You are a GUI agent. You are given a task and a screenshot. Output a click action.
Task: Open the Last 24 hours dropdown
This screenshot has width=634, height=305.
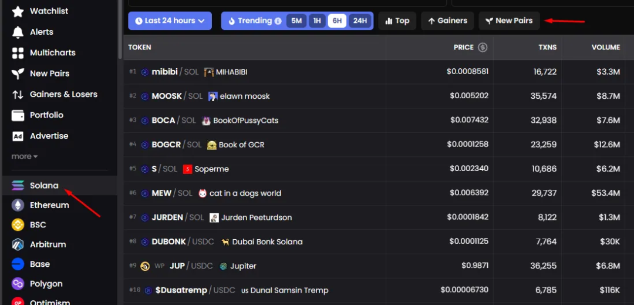(170, 21)
